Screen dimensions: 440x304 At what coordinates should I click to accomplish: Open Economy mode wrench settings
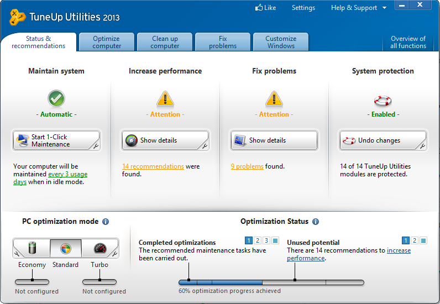17,254
